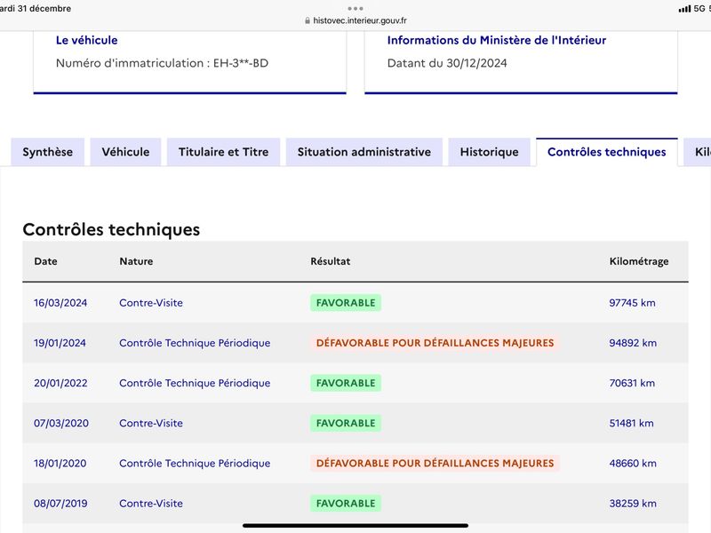Click Contre-Visite in the 08/07/2019 row

pos(151,504)
